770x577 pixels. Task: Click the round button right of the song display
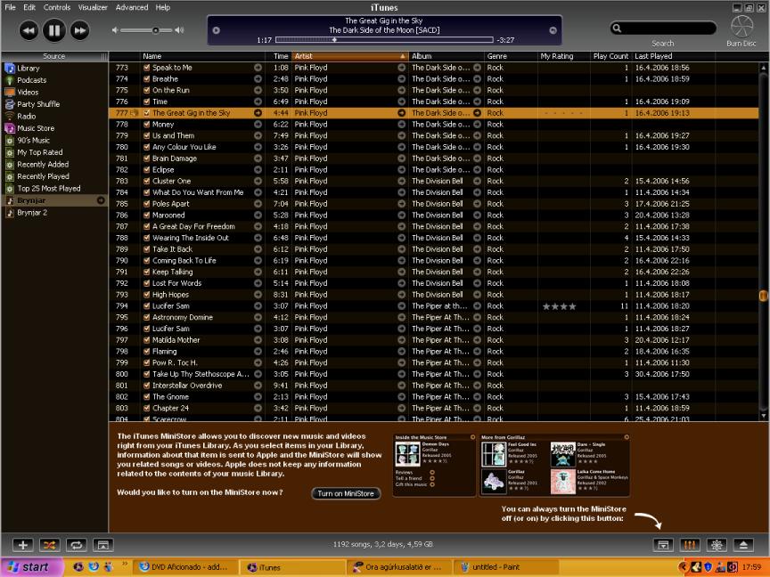[x=553, y=30]
